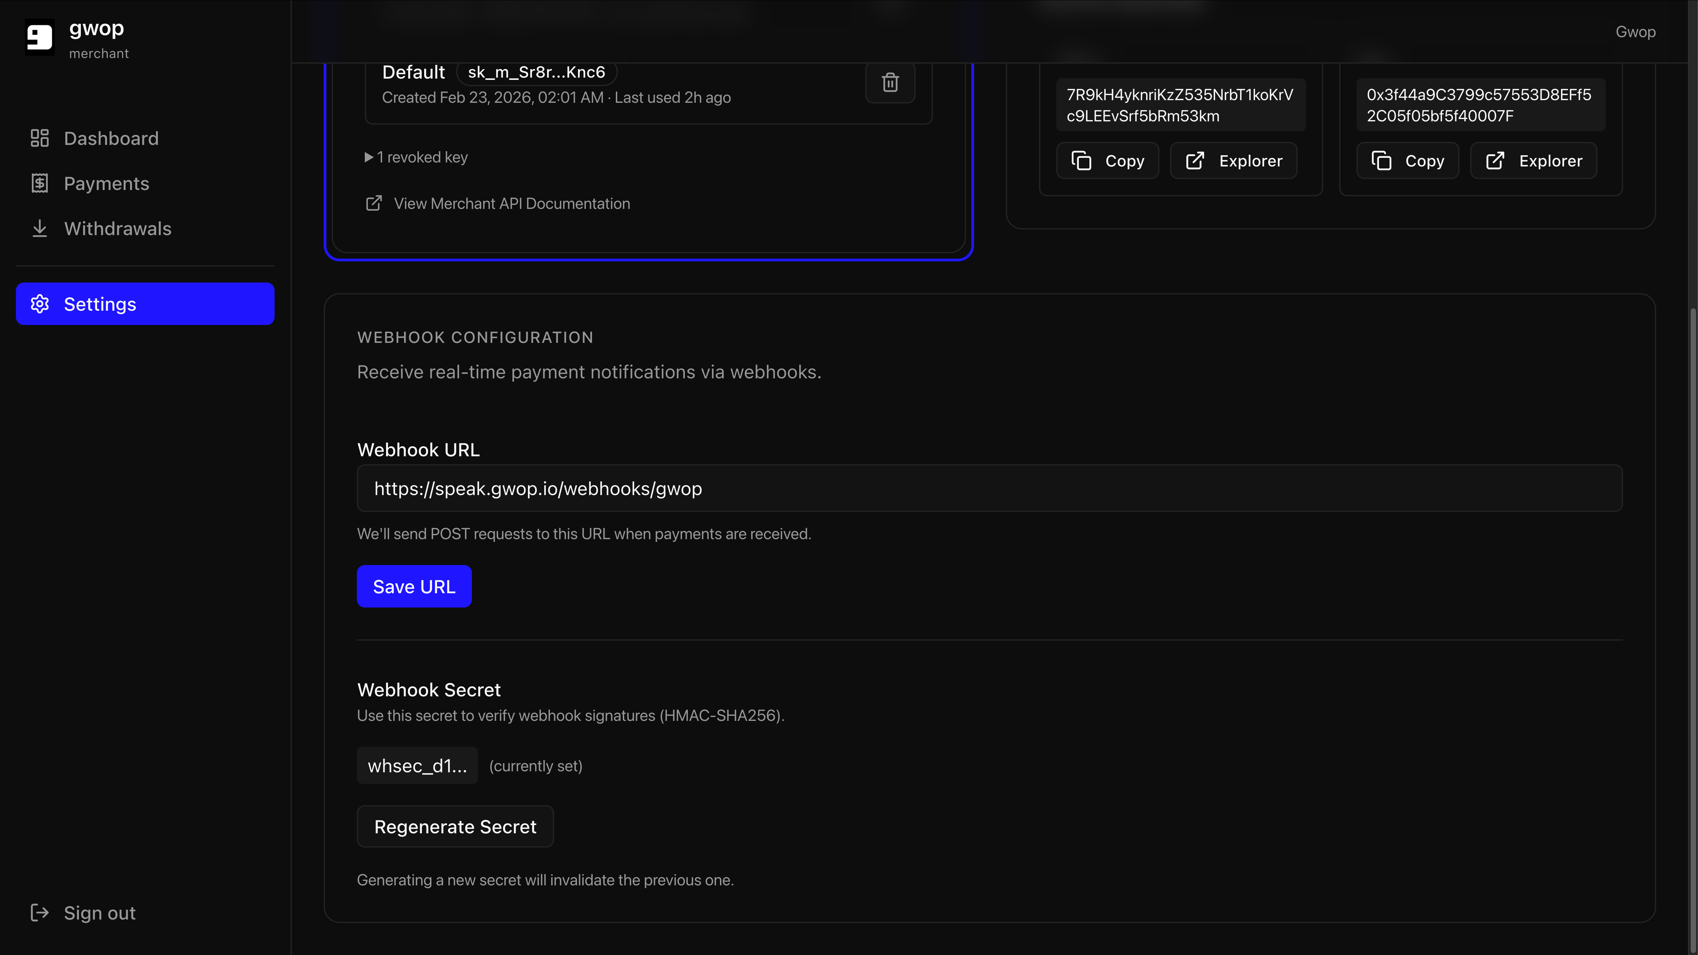This screenshot has height=955, width=1698.
Task: Click the gwop logo icon
Action: 39,37
